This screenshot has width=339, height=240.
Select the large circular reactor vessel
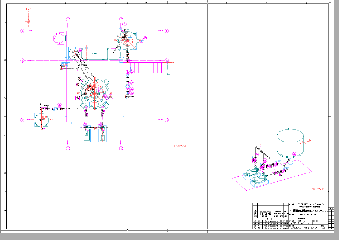pyautogui.click(x=94, y=94)
